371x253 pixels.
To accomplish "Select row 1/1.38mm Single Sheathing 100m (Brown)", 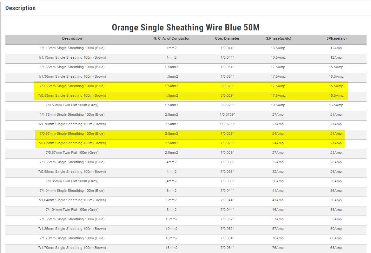I will tap(186, 78).
